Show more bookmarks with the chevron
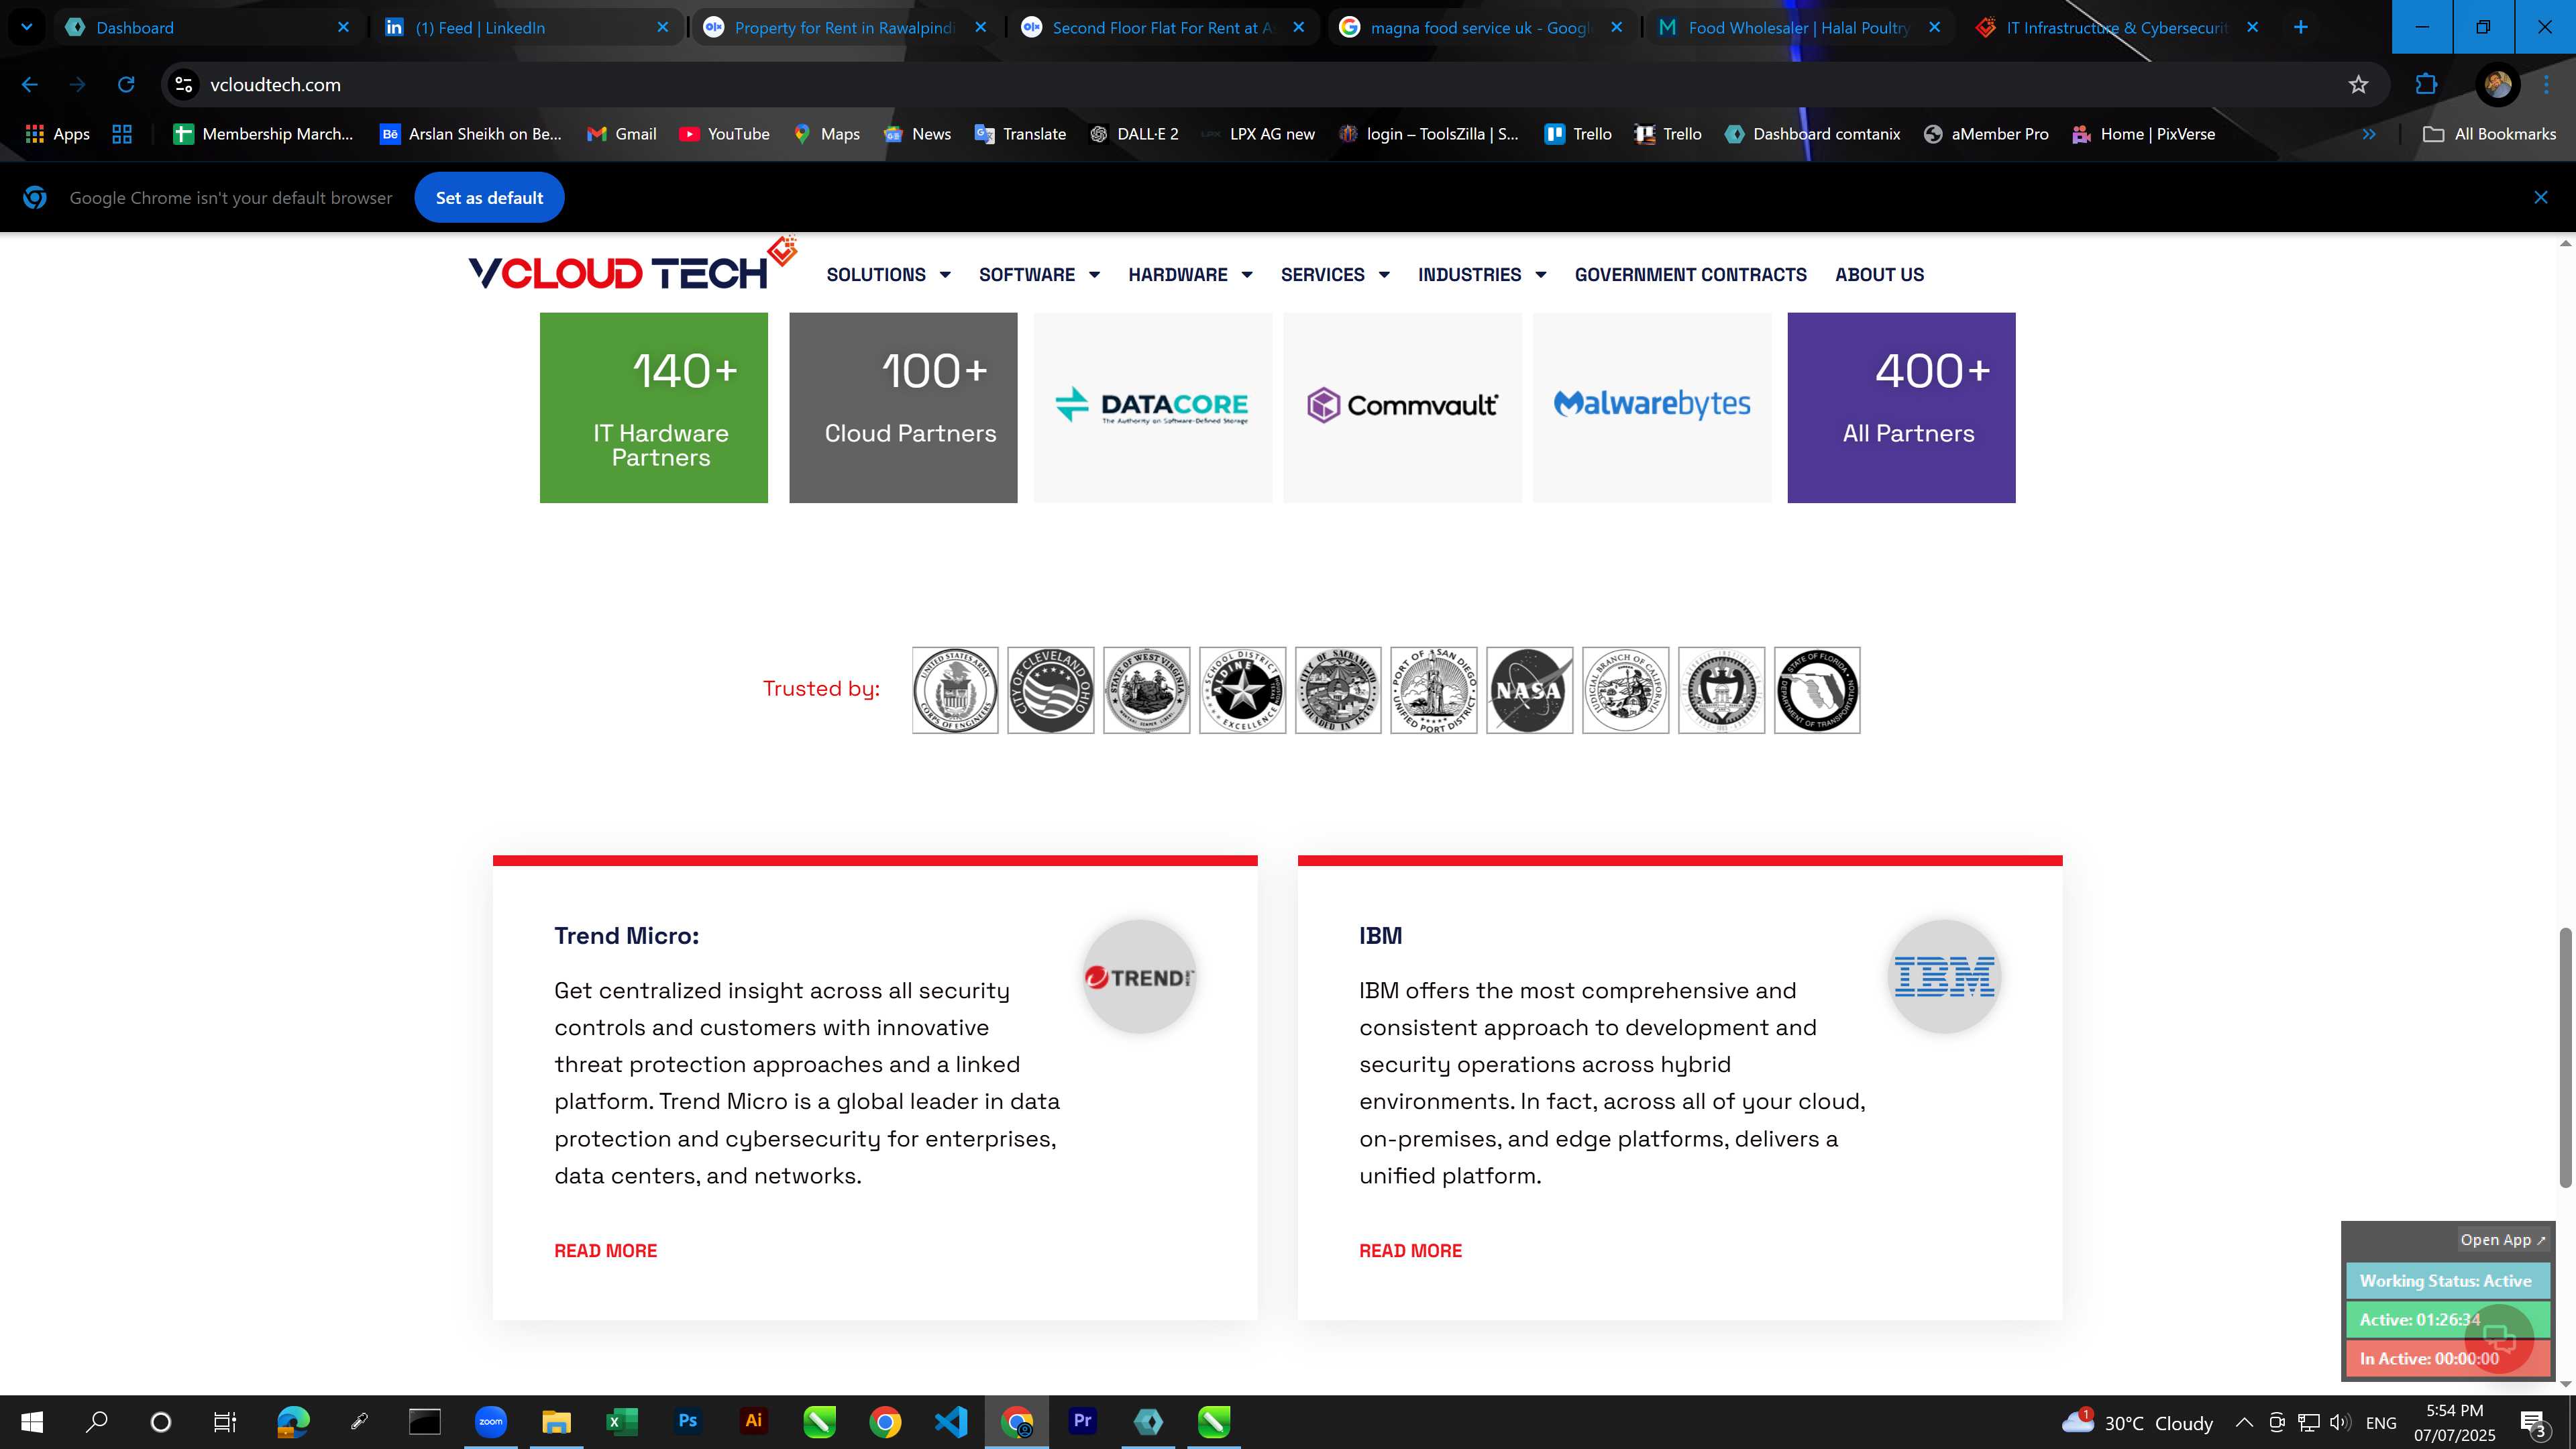 pyautogui.click(x=2368, y=134)
